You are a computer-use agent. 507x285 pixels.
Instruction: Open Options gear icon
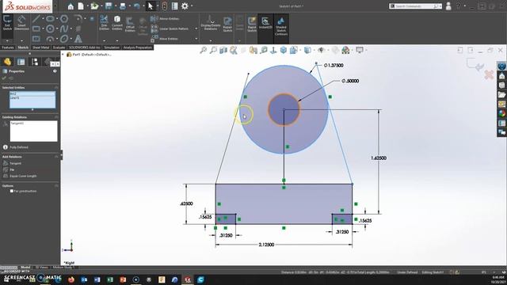(x=185, y=6)
